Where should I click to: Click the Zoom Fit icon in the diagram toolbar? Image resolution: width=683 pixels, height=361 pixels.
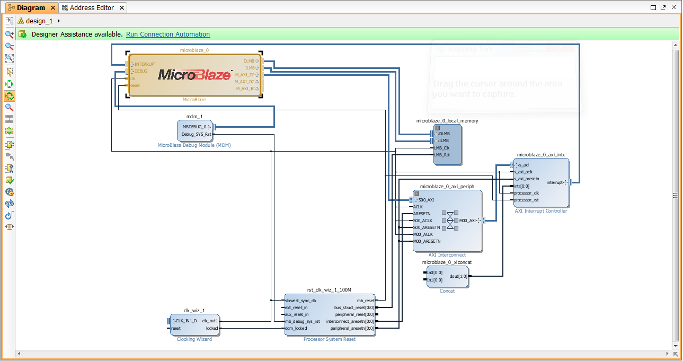point(9,58)
